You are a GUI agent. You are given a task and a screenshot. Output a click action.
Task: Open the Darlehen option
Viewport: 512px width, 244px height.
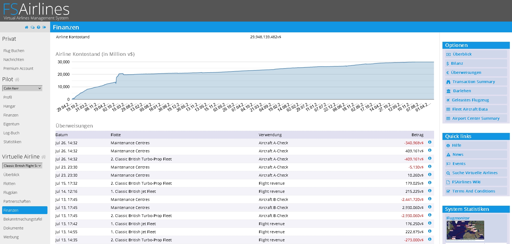(462, 91)
